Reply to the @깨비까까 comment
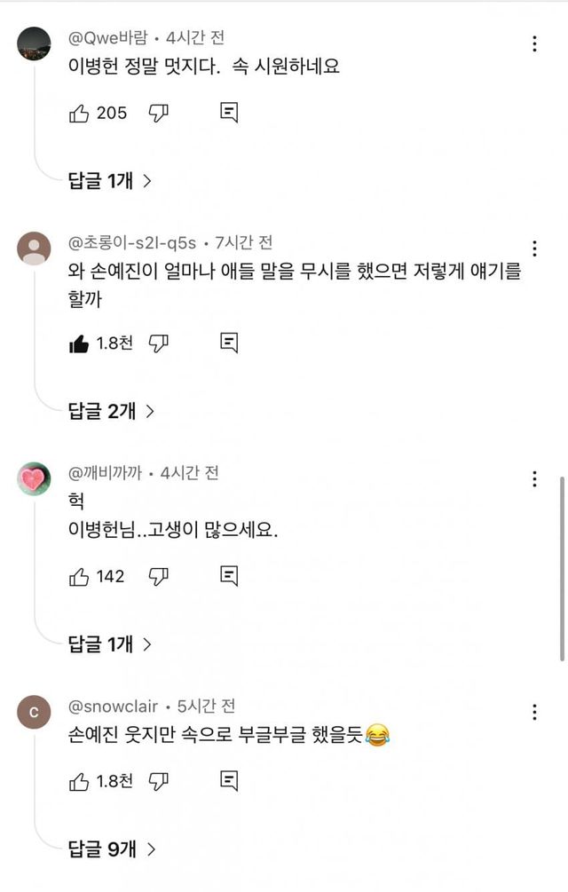This screenshot has height=892, width=568. pos(229,577)
